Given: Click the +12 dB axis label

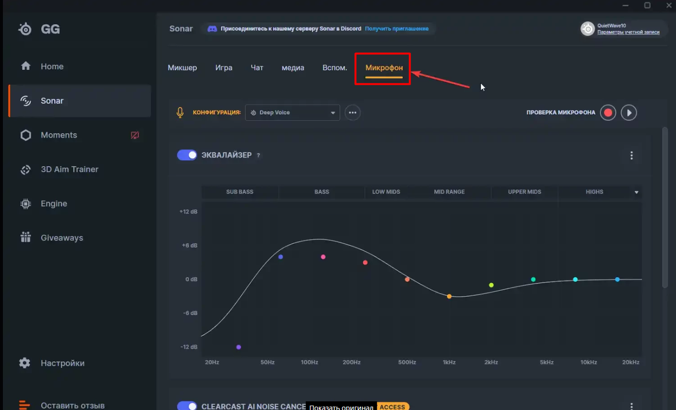Looking at the screenshot, I should pos(188,212).
